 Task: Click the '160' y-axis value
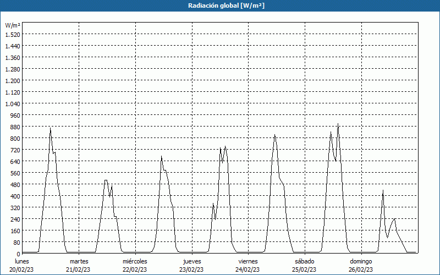(x=15, y=231)
